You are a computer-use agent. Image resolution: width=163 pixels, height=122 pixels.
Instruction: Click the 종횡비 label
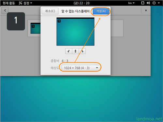click(55, 61)
